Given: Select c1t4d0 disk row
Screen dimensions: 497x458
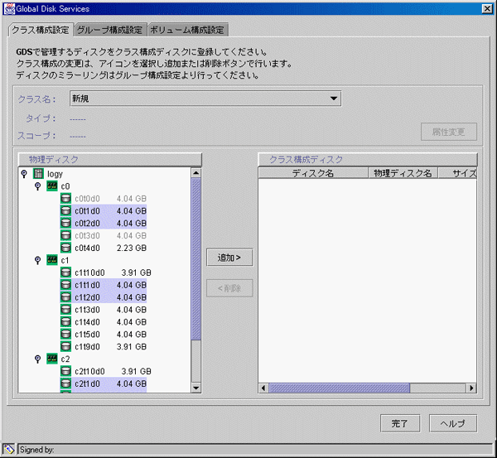Looking at the screenshot, I should pos(104,322).
